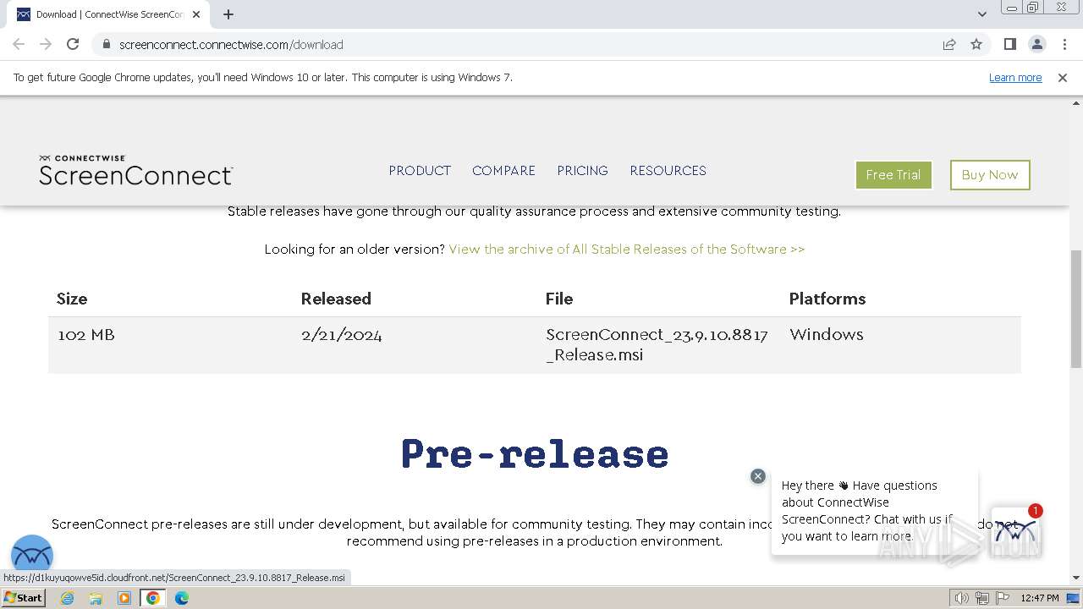Select the 102 MB size cell
1083x609 pixels.
(86, 335)
